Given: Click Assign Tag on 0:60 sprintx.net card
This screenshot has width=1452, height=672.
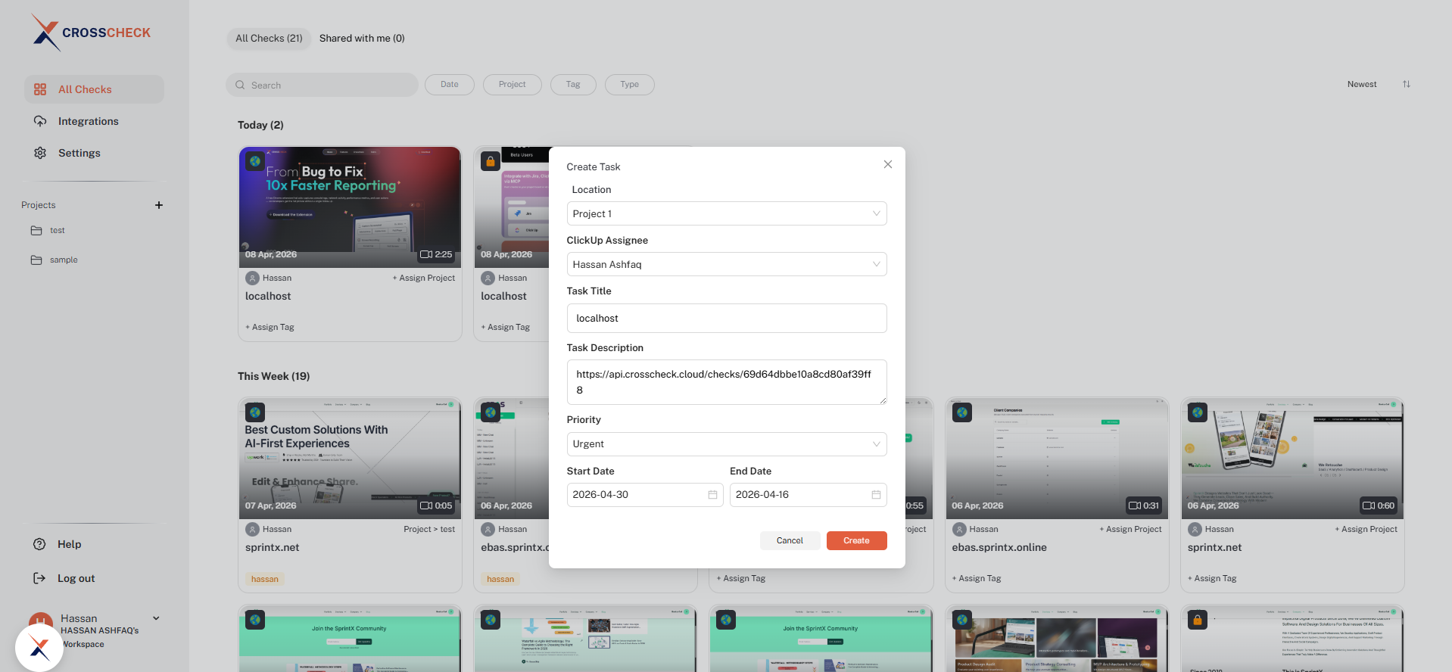Looking at the screenshot, I should tap(1212, 578).
